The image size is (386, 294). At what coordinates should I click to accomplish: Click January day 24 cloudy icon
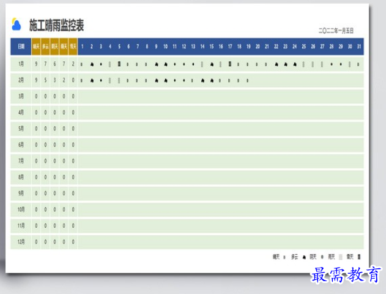(295, 64)
